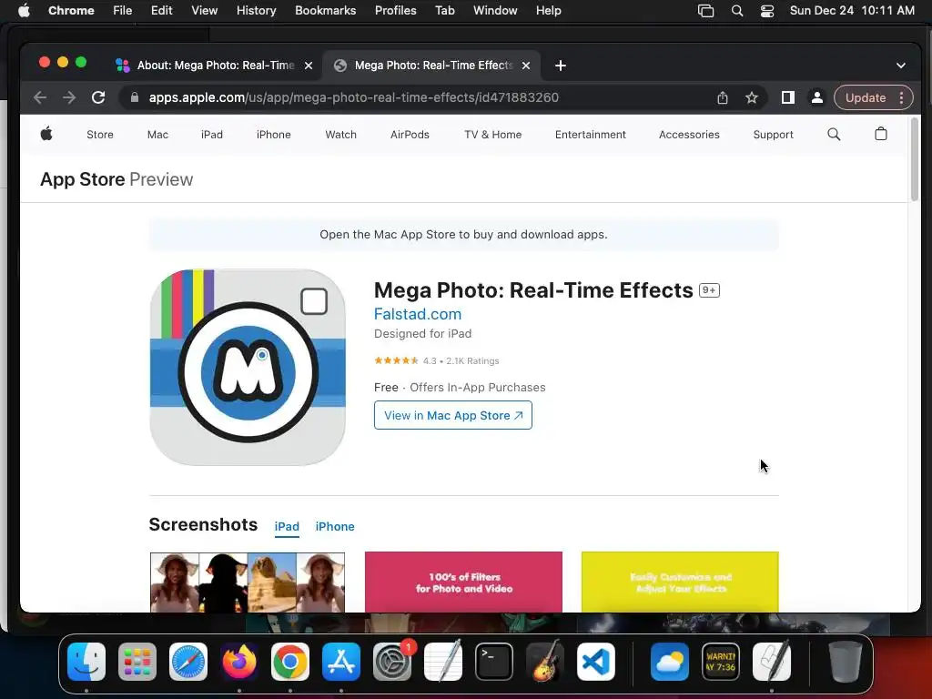Open Script Editor from the Dock

click(772, 662)
